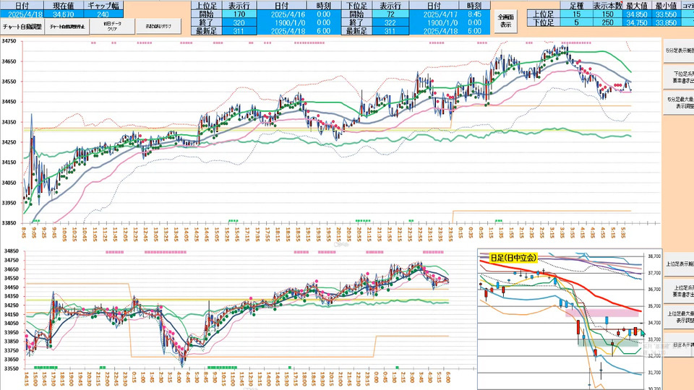
Task: Click the 最小値 column header
Action: tap(666, 6)
